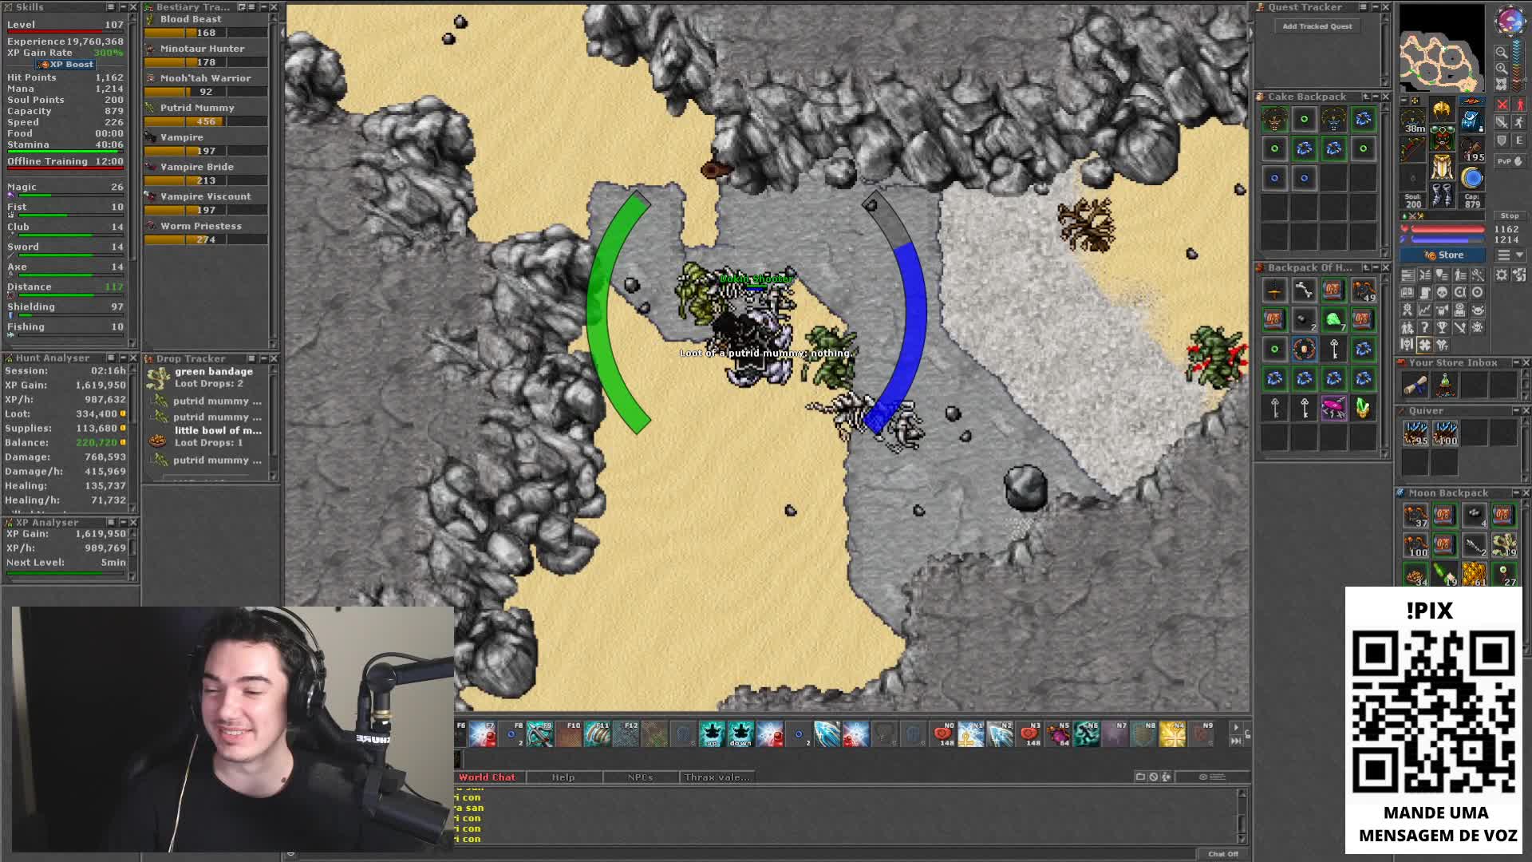
Task: Minimize Your Store Inbox panel
Action: click(x=1516, y=362)
